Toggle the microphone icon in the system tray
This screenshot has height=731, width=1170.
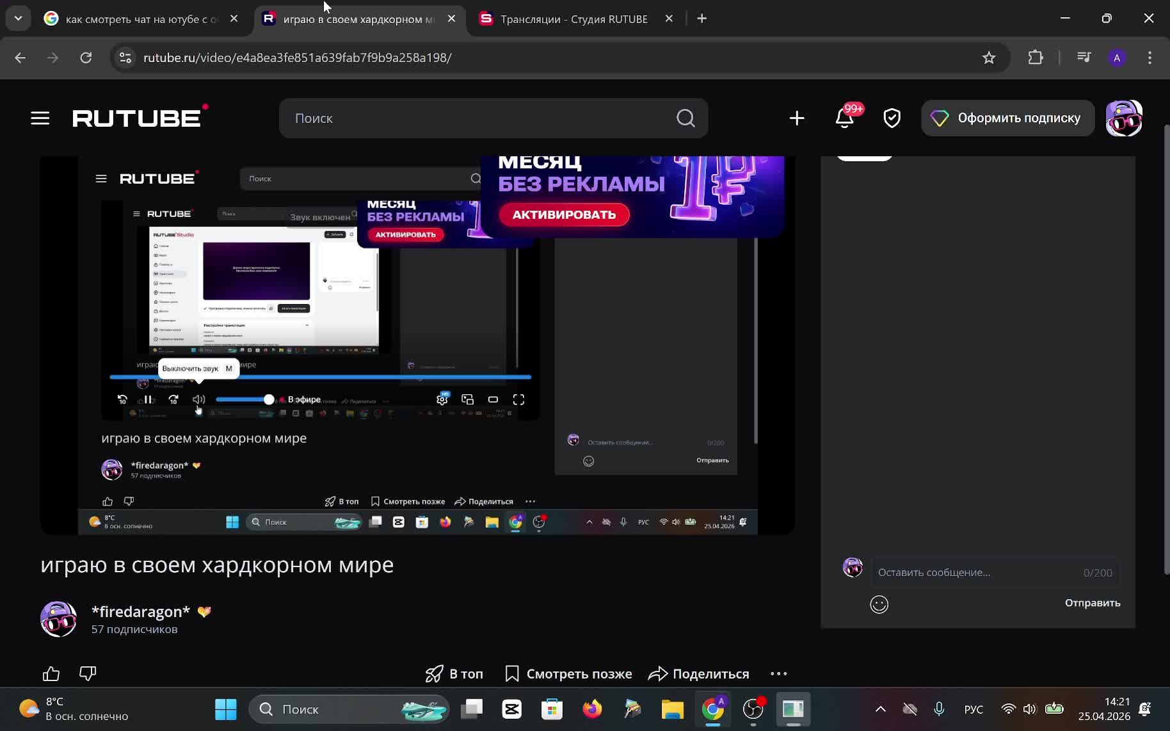tap(939, 709)
